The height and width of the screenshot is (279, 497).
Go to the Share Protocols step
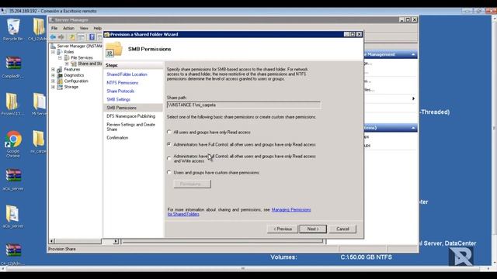pos(120,91)
